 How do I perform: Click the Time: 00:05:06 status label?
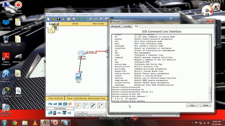click(56, 98)
